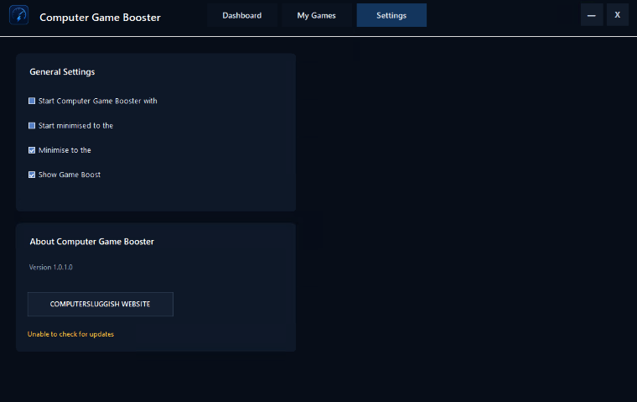Minimize the Computer Game Booster window

click(592, 15)
